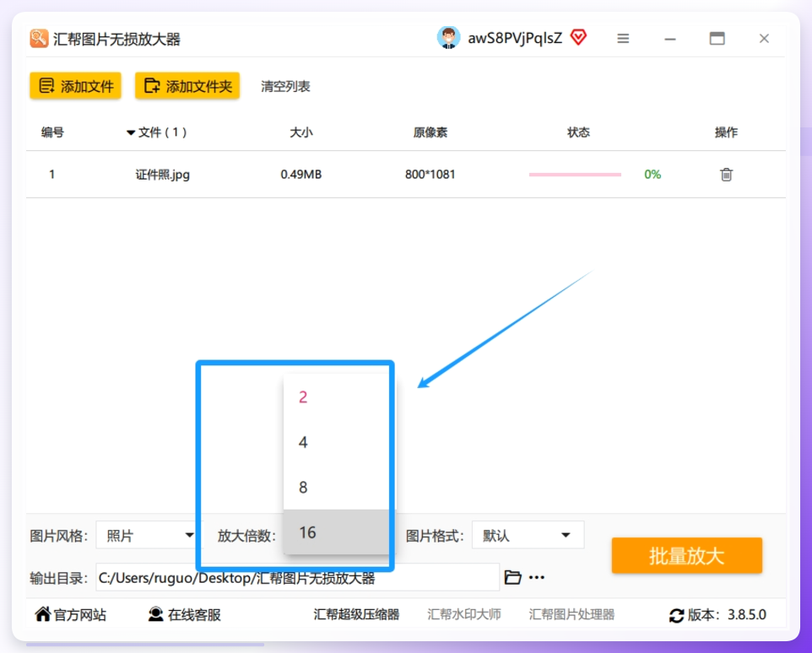
Task: Click row number 1 cell
Action: 51,175
